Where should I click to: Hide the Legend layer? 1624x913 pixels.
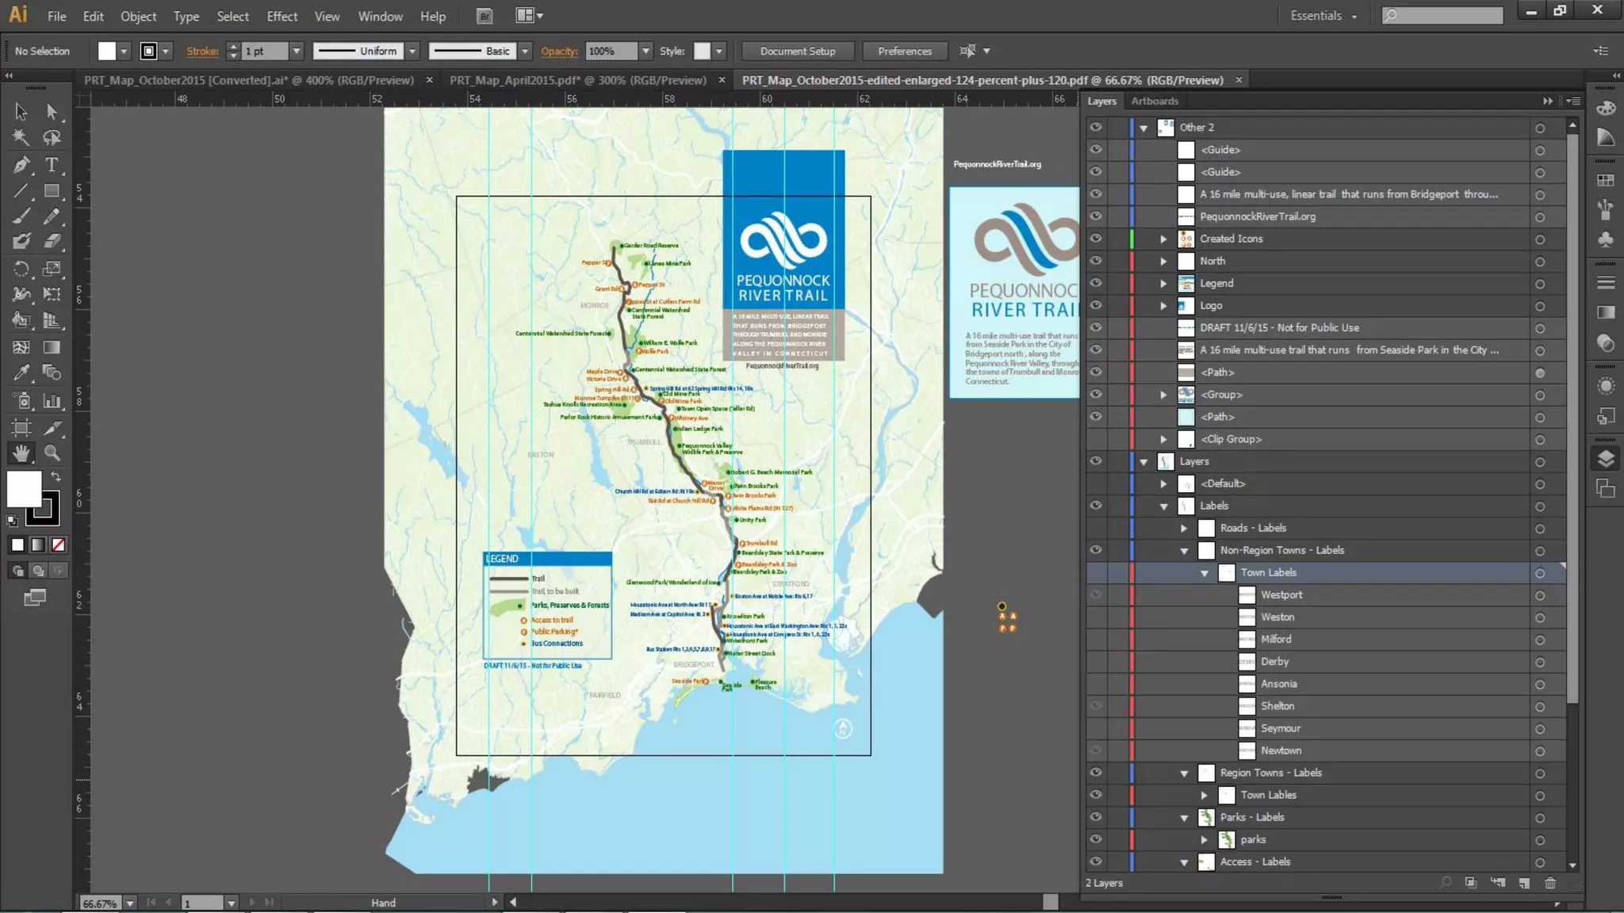coord(1096,283)
